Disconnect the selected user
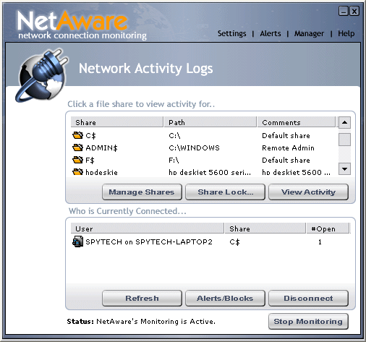This screenshot has height=342, width=366. [308, 299]
